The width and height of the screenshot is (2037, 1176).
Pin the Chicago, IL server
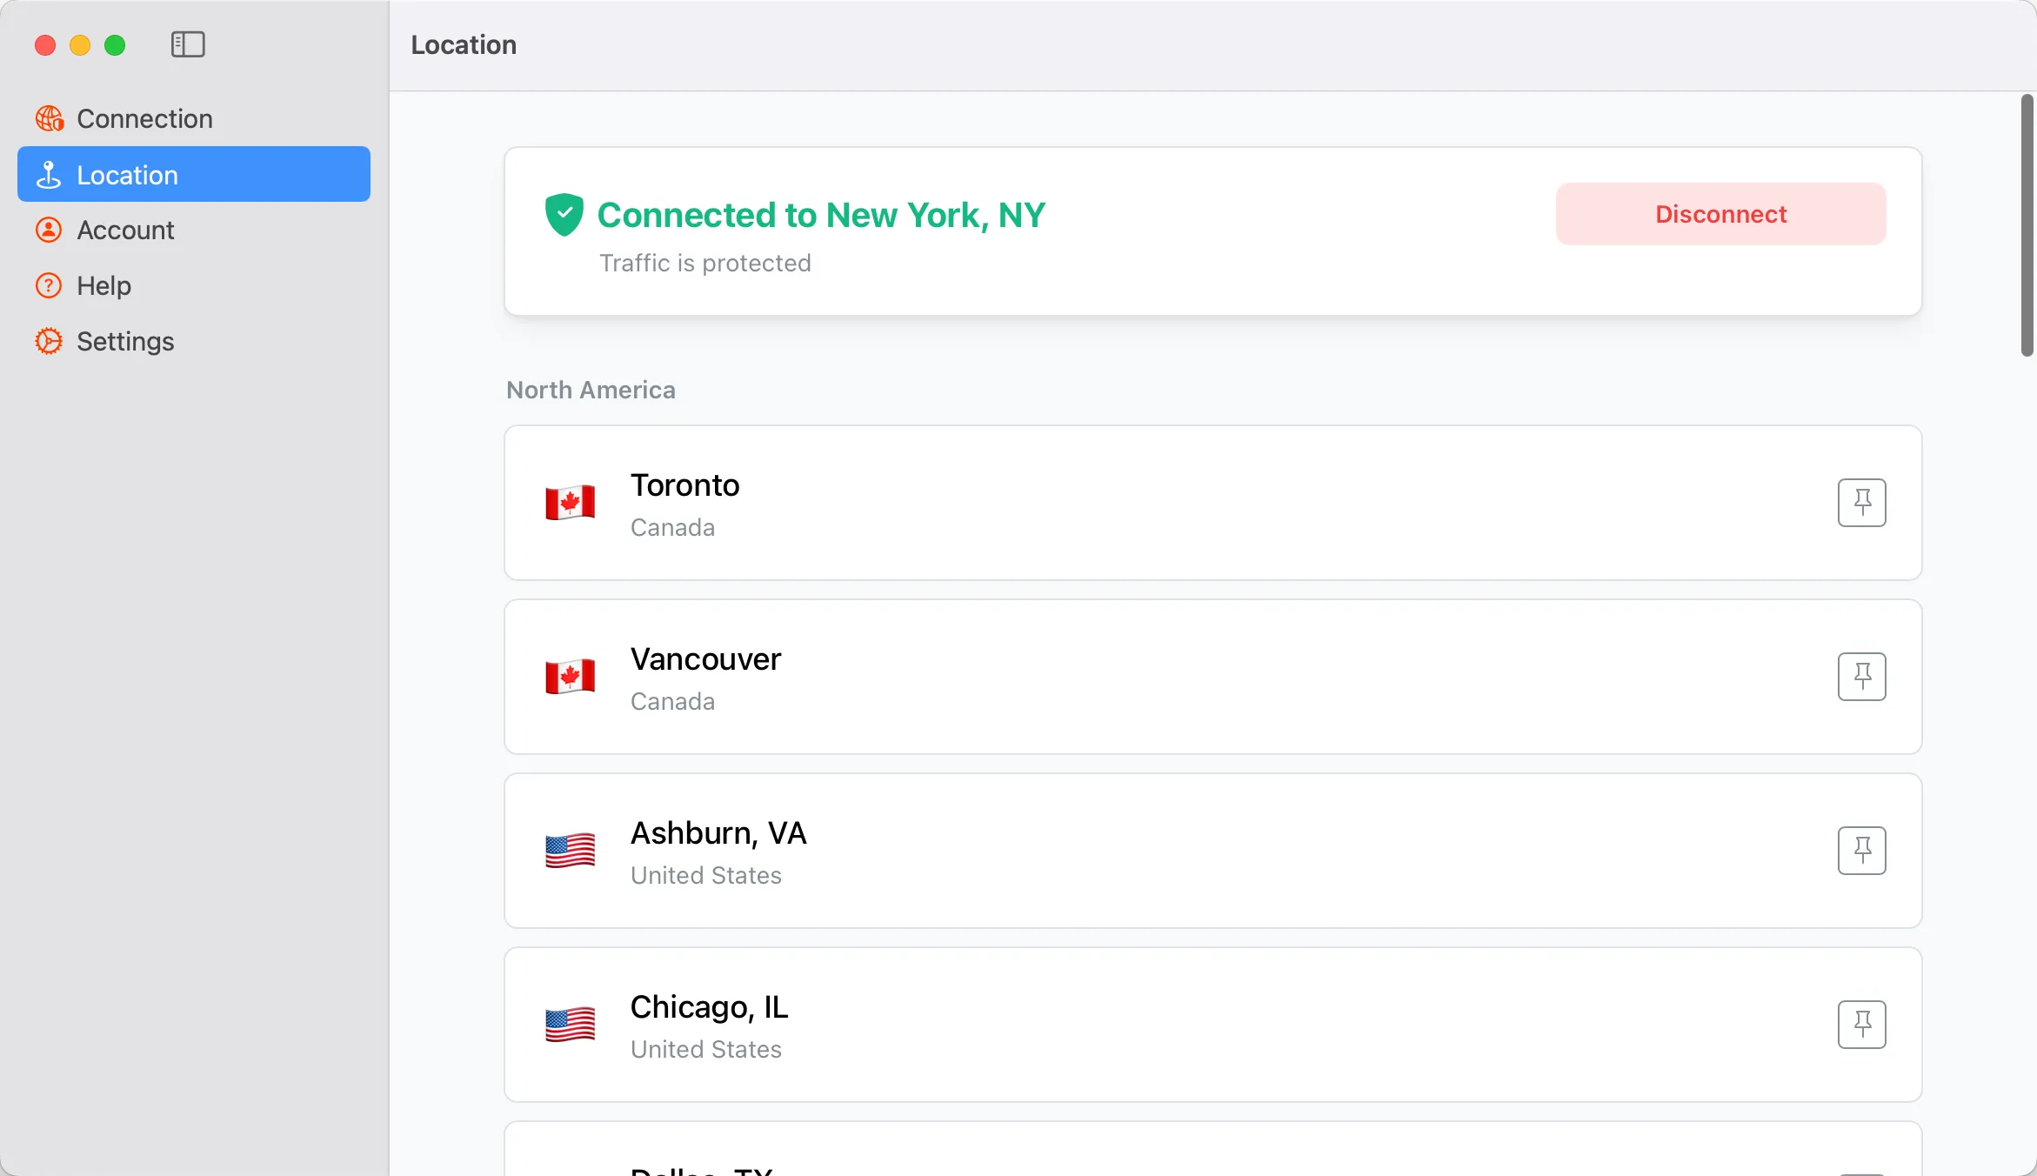coord(1861,1024)
